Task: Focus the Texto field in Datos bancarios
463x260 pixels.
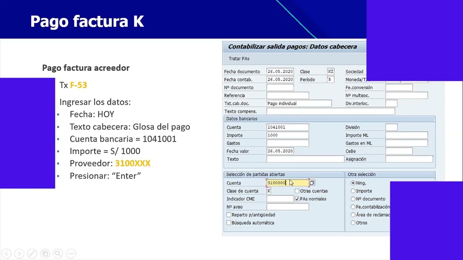Action: point(305,159)
